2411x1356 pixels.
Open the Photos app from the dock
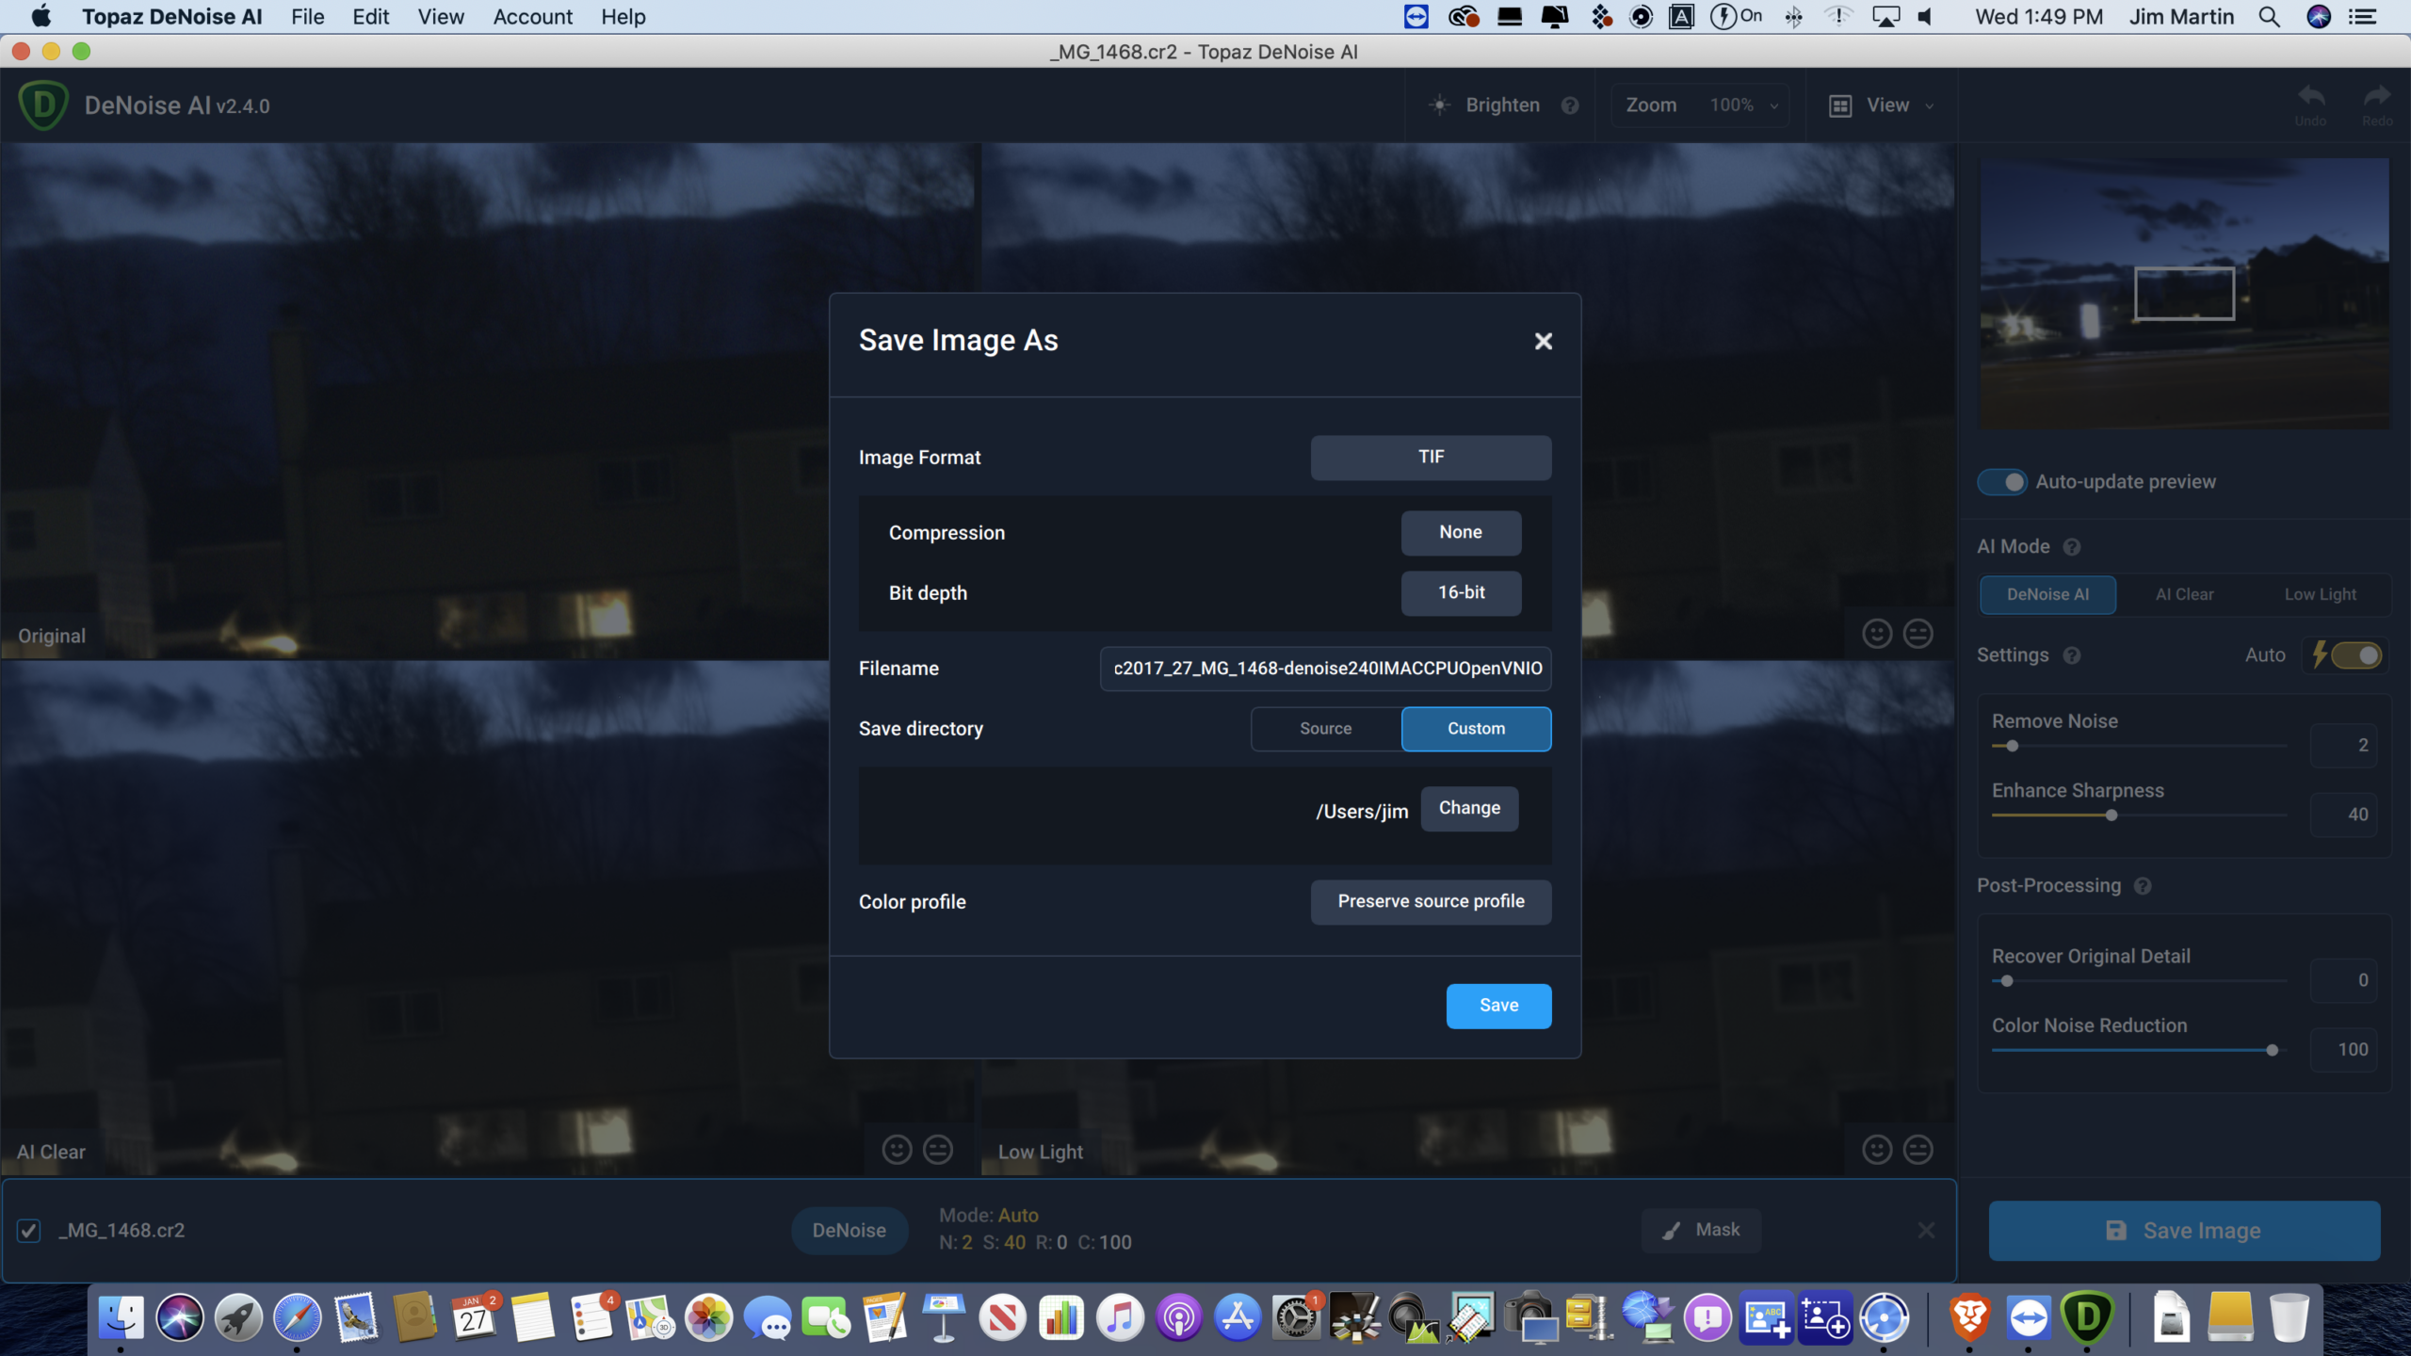click(x=708, y=1316)
